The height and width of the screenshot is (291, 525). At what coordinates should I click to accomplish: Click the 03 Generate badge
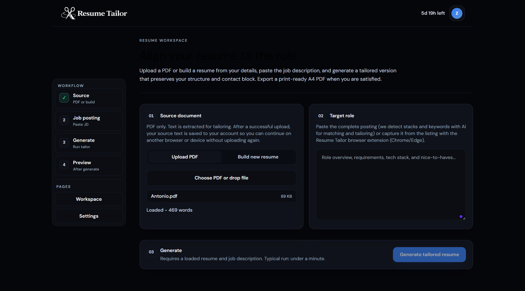pos(151,252)
